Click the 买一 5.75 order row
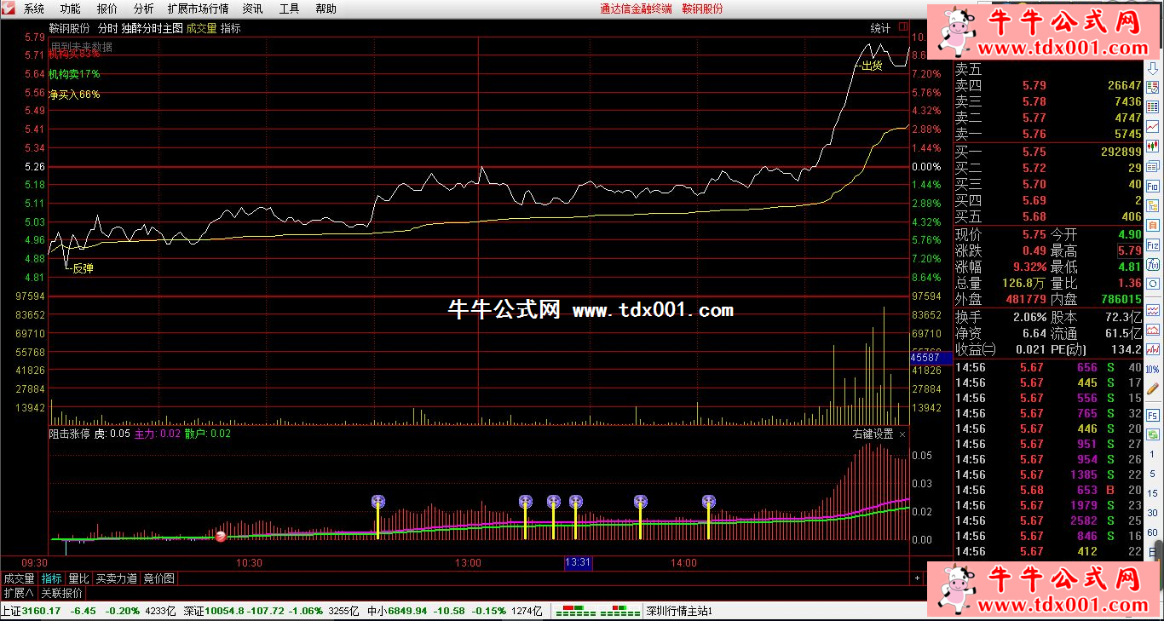 [x=1047, y=152]
